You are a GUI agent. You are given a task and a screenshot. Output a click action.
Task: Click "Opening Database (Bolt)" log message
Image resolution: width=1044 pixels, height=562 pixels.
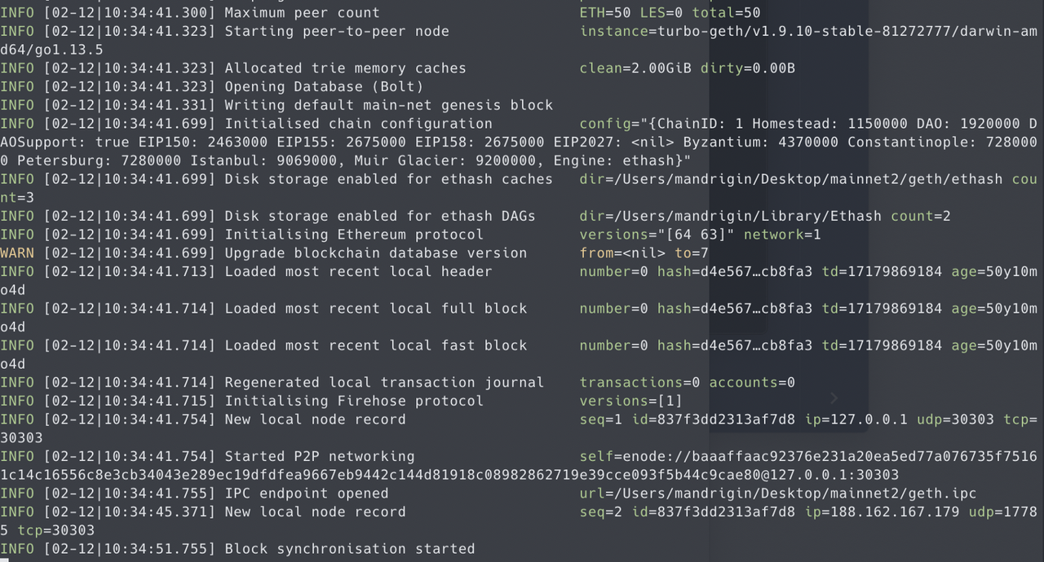[324, 87]
